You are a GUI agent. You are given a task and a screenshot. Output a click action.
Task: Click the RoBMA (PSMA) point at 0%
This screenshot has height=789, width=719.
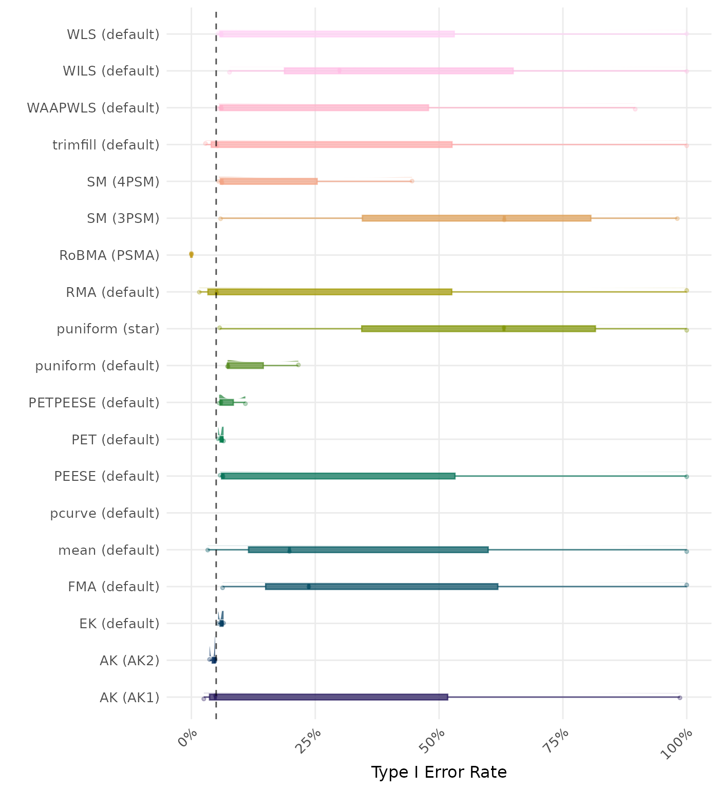192,254
